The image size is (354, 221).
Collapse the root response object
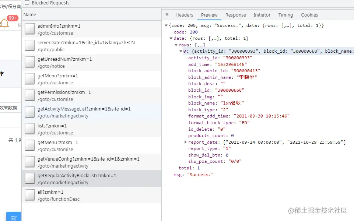tap(166, 25)
